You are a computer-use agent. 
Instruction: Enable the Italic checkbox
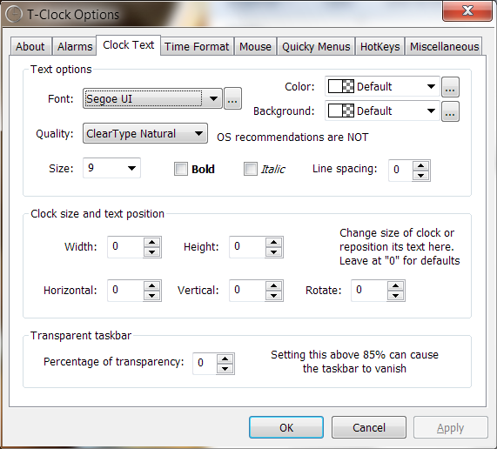[251, 169]
